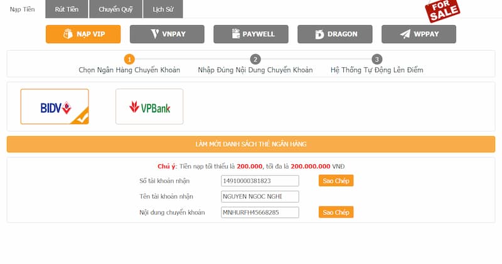Open the Nạp Tiền tab
Image resolution: width=502 pixels, height=264 pixels.
click(23, 9)
